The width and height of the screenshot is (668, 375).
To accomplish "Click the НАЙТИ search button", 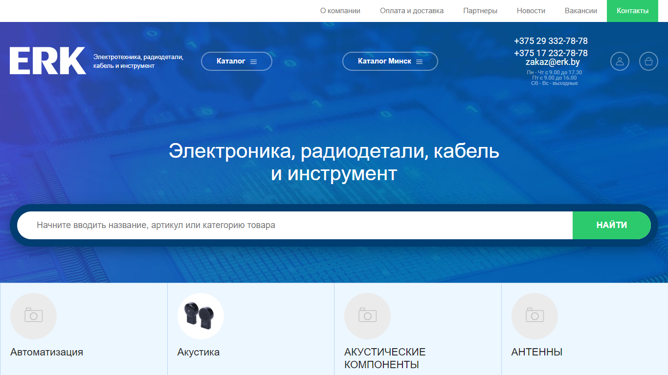I will click(612, 225).
